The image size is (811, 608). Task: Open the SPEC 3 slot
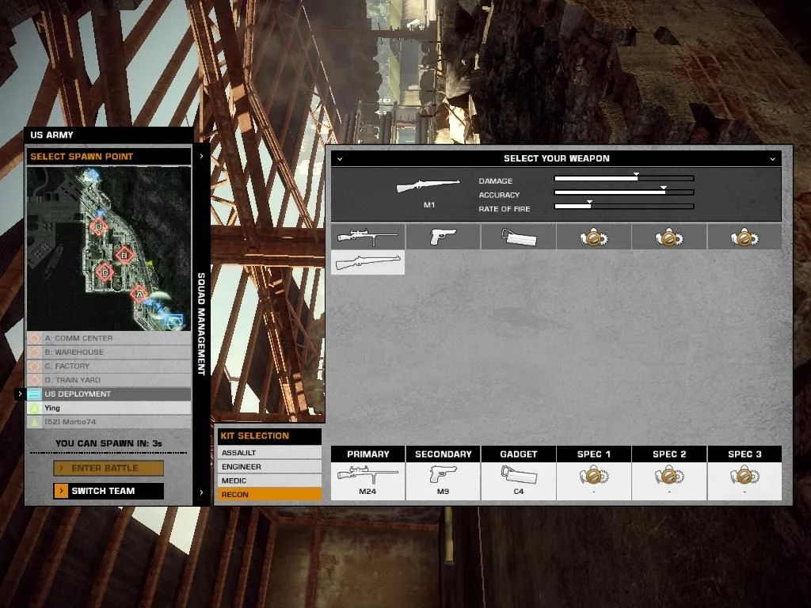click(744, 473)
